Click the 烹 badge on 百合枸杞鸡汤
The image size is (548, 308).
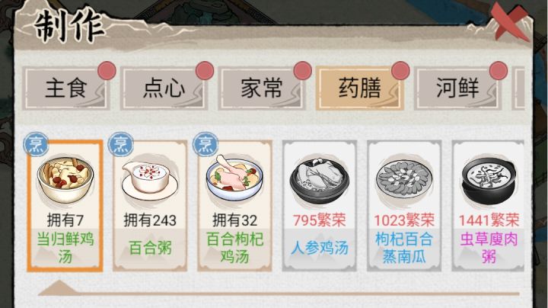(x=205, y=144)
